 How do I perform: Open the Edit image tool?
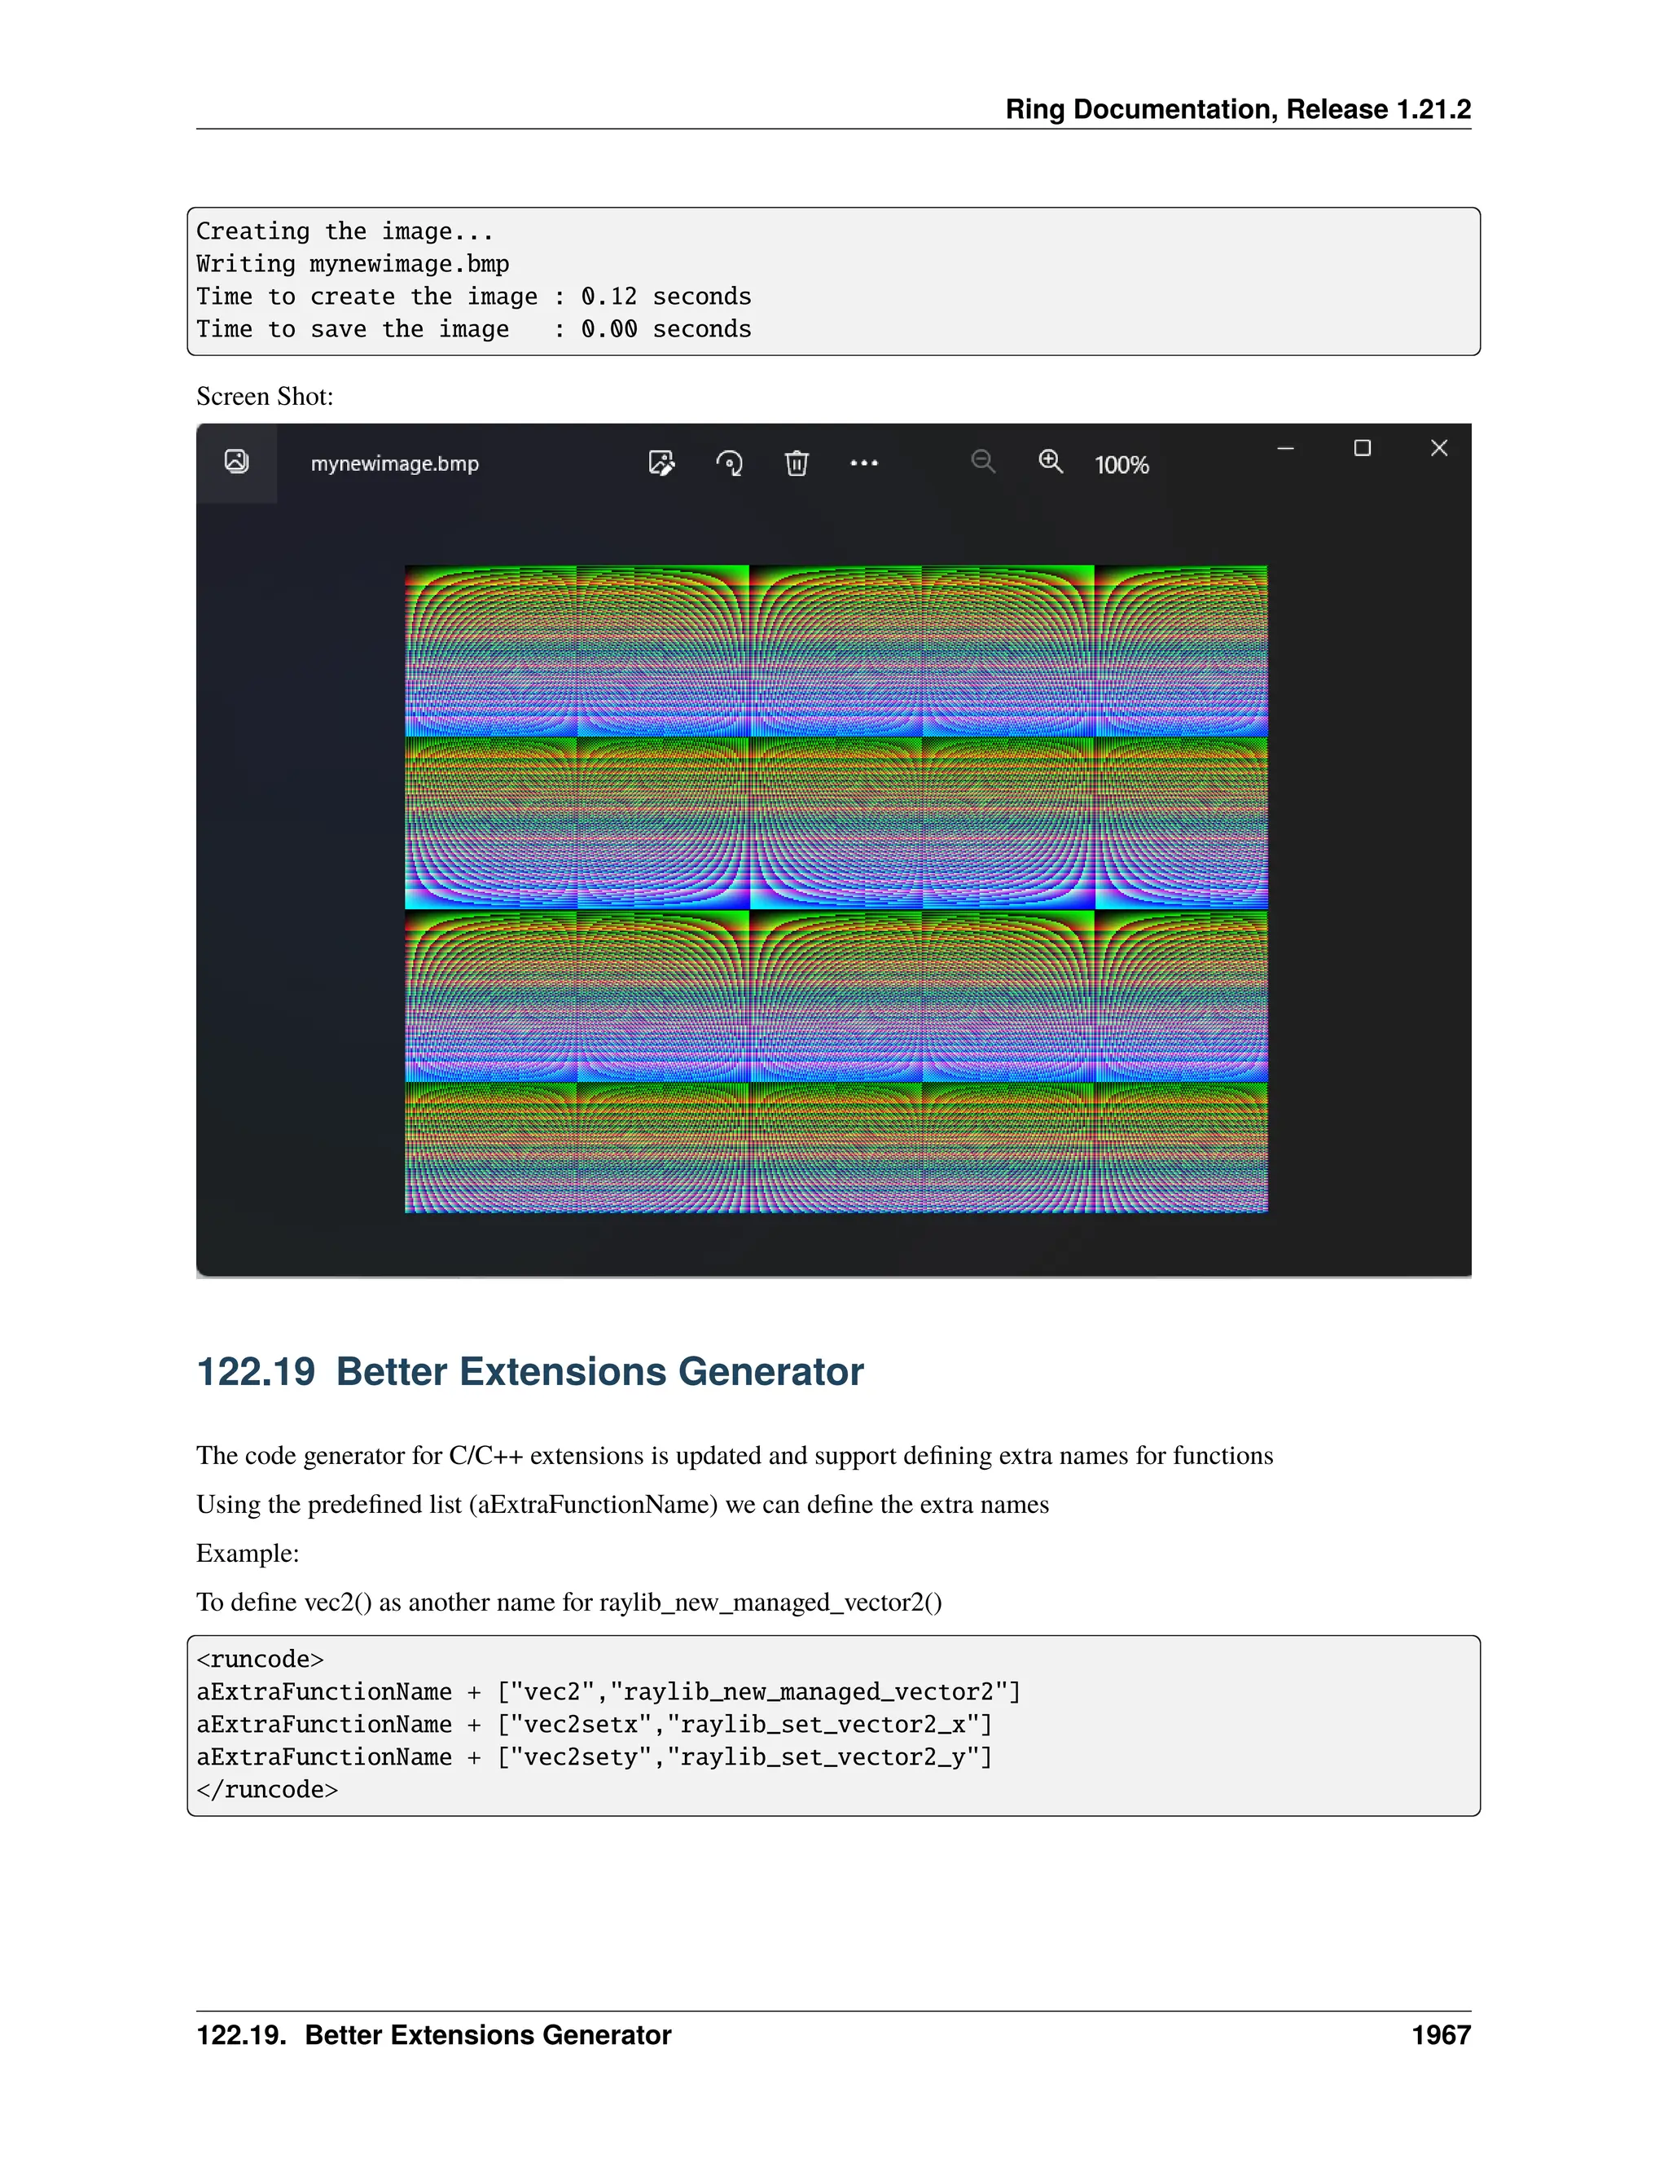[x=661, y=463]
